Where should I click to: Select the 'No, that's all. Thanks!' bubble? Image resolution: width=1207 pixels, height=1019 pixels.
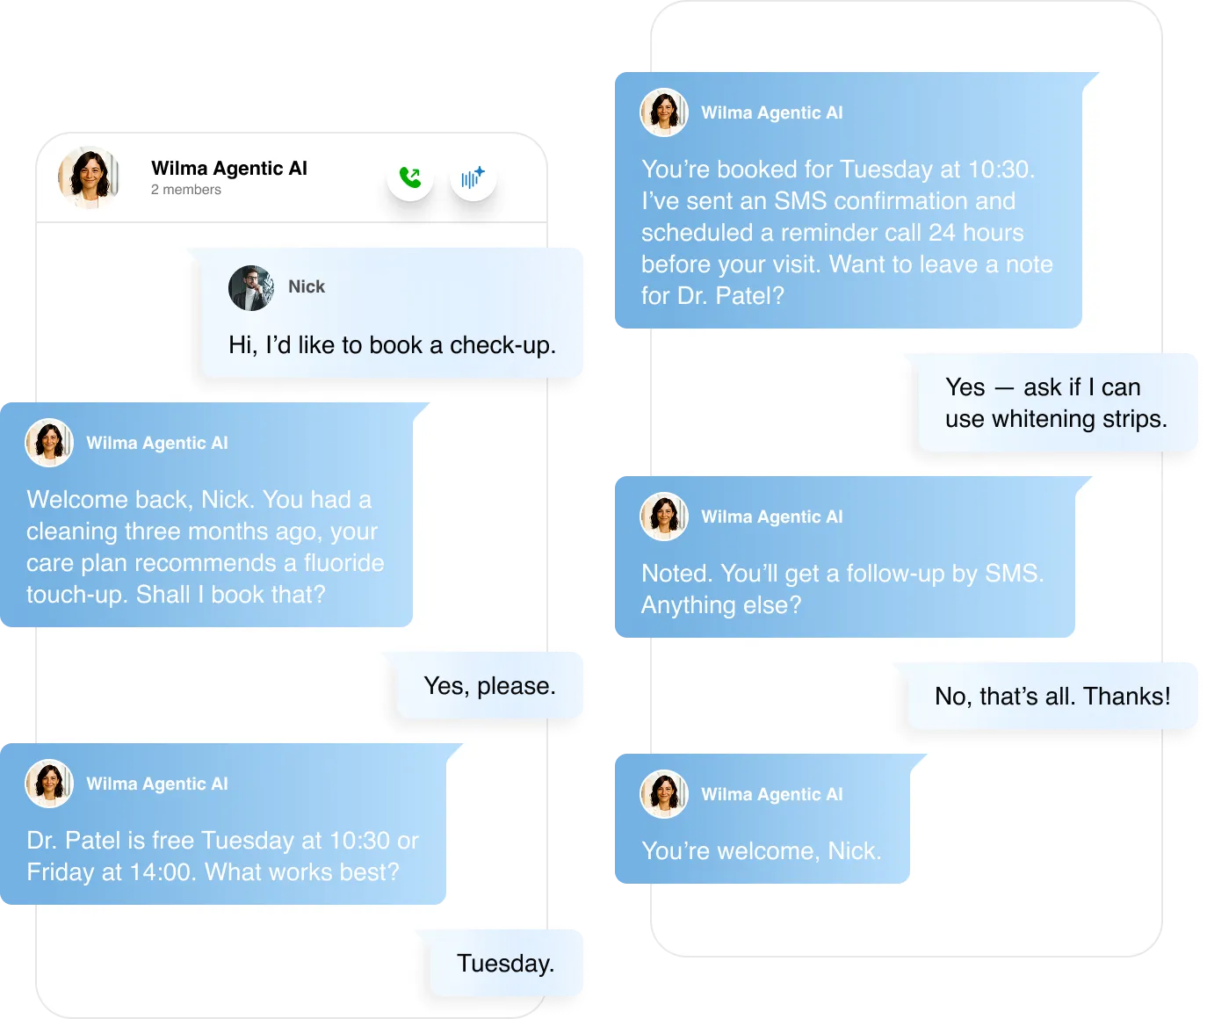(x=1052, y=697)
